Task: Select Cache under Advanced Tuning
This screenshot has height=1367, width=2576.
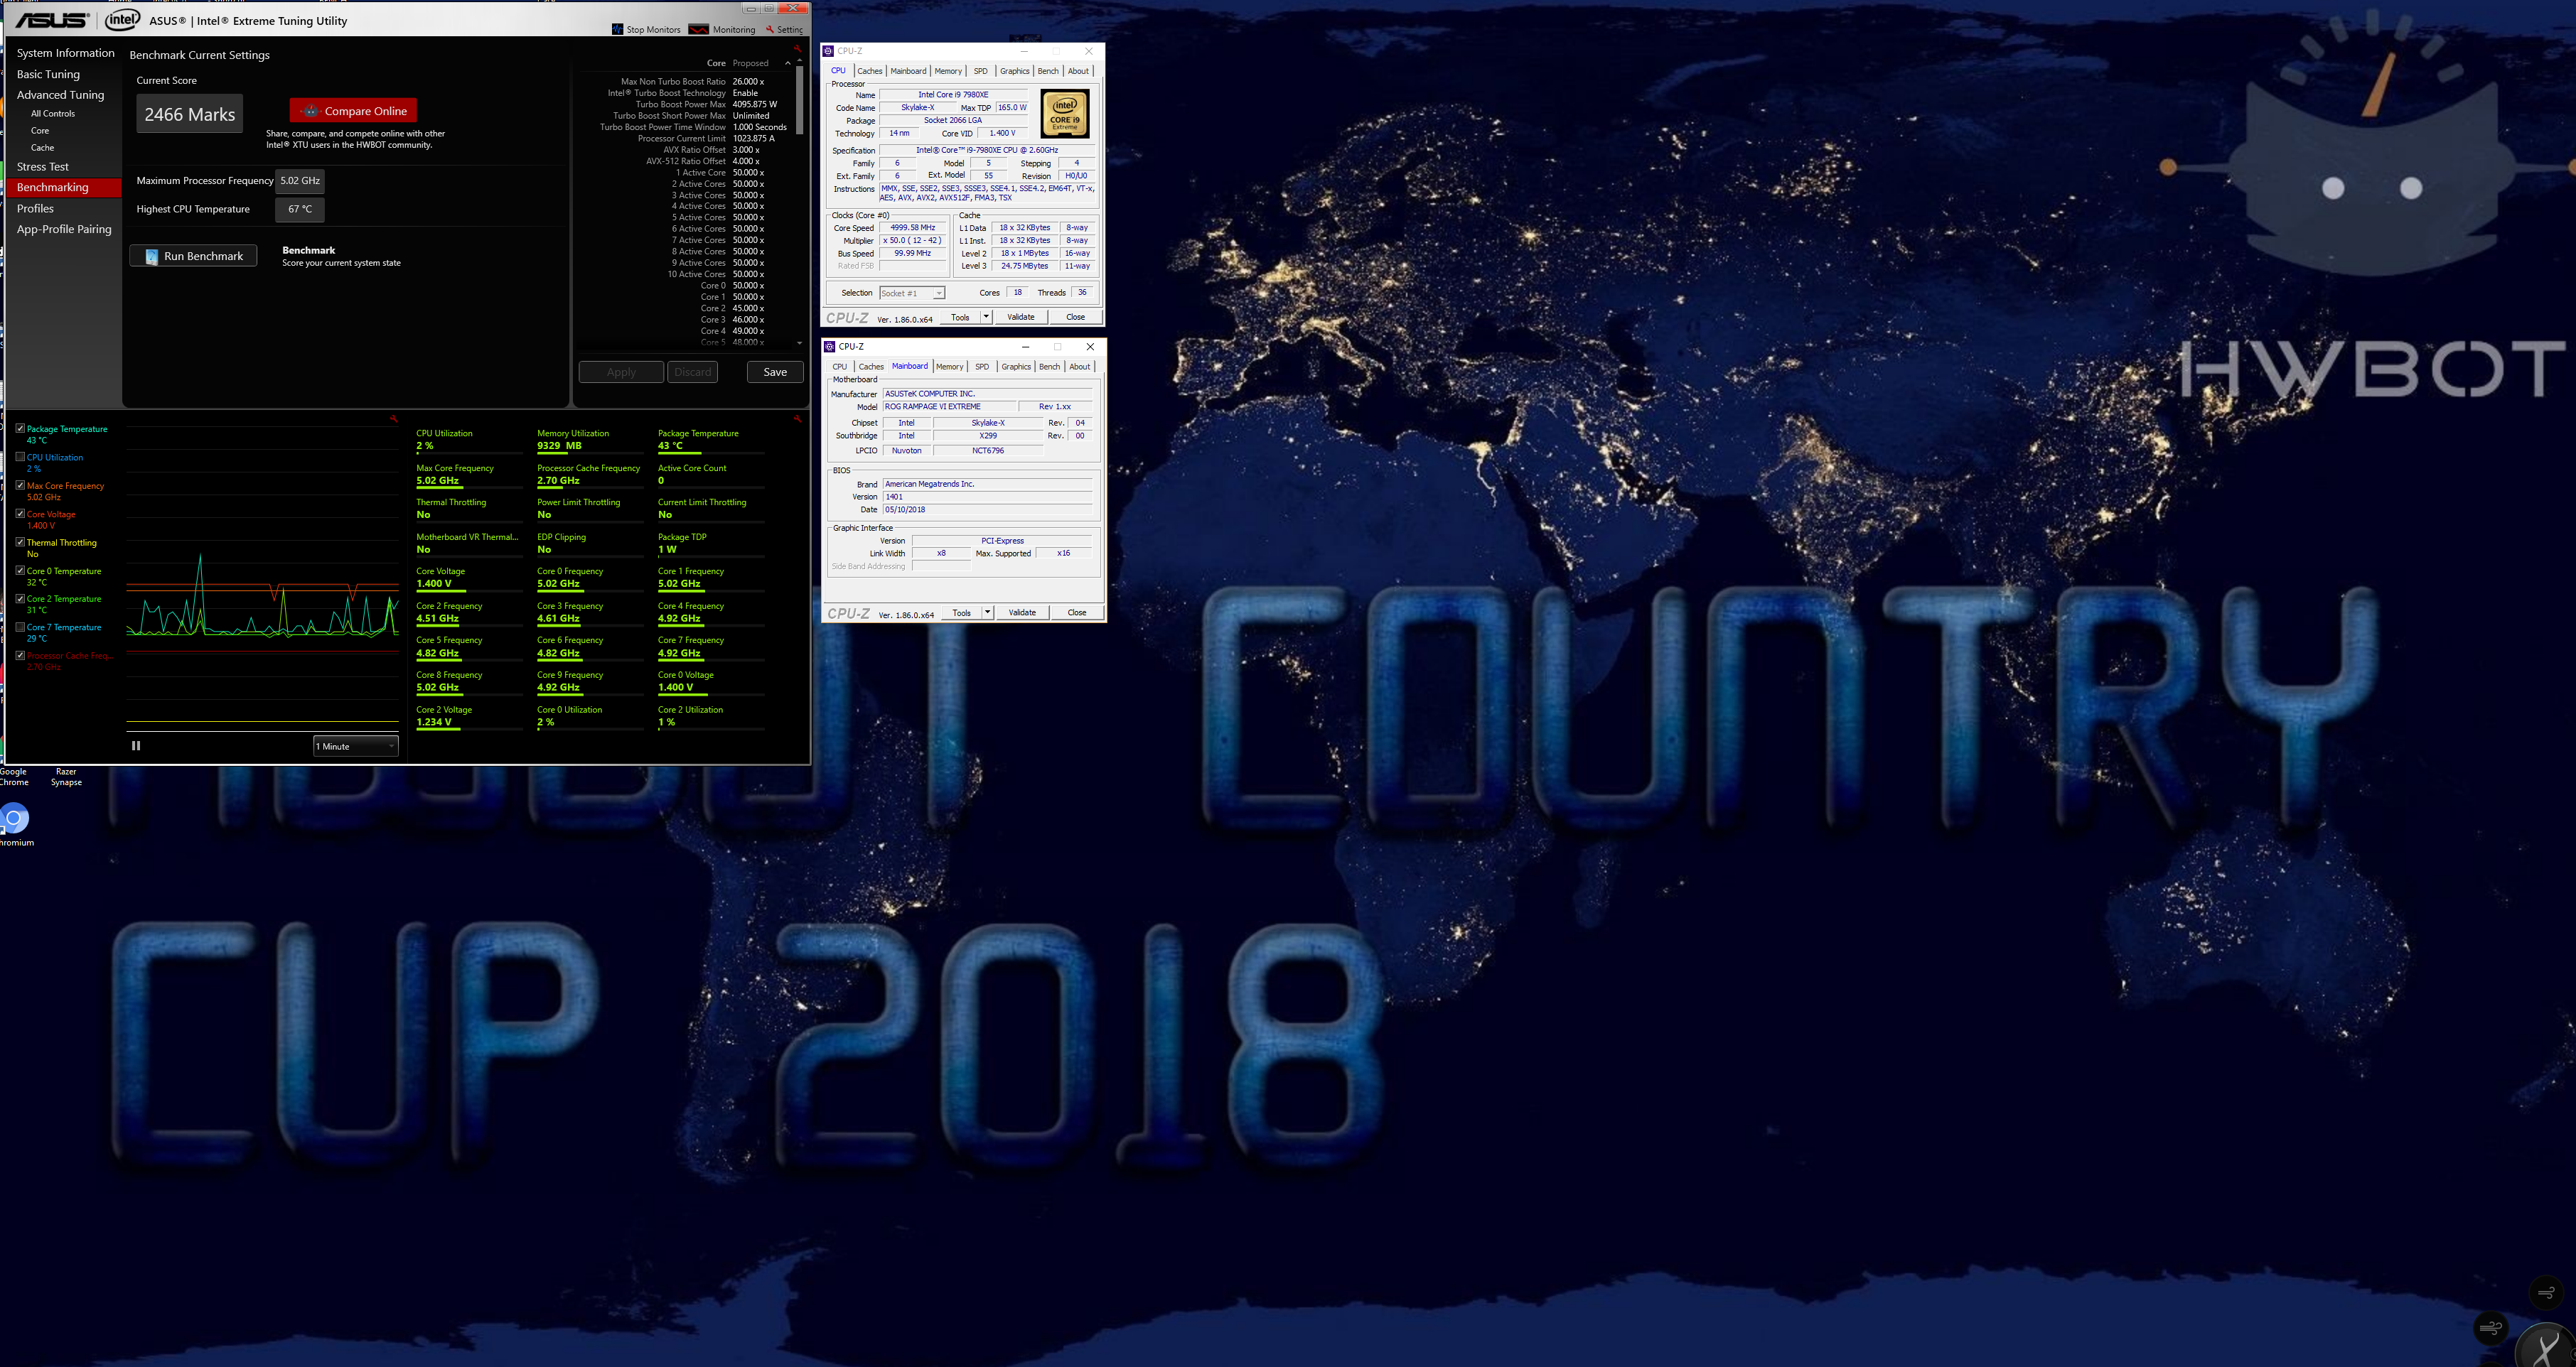Action: (x=42, y=148)
